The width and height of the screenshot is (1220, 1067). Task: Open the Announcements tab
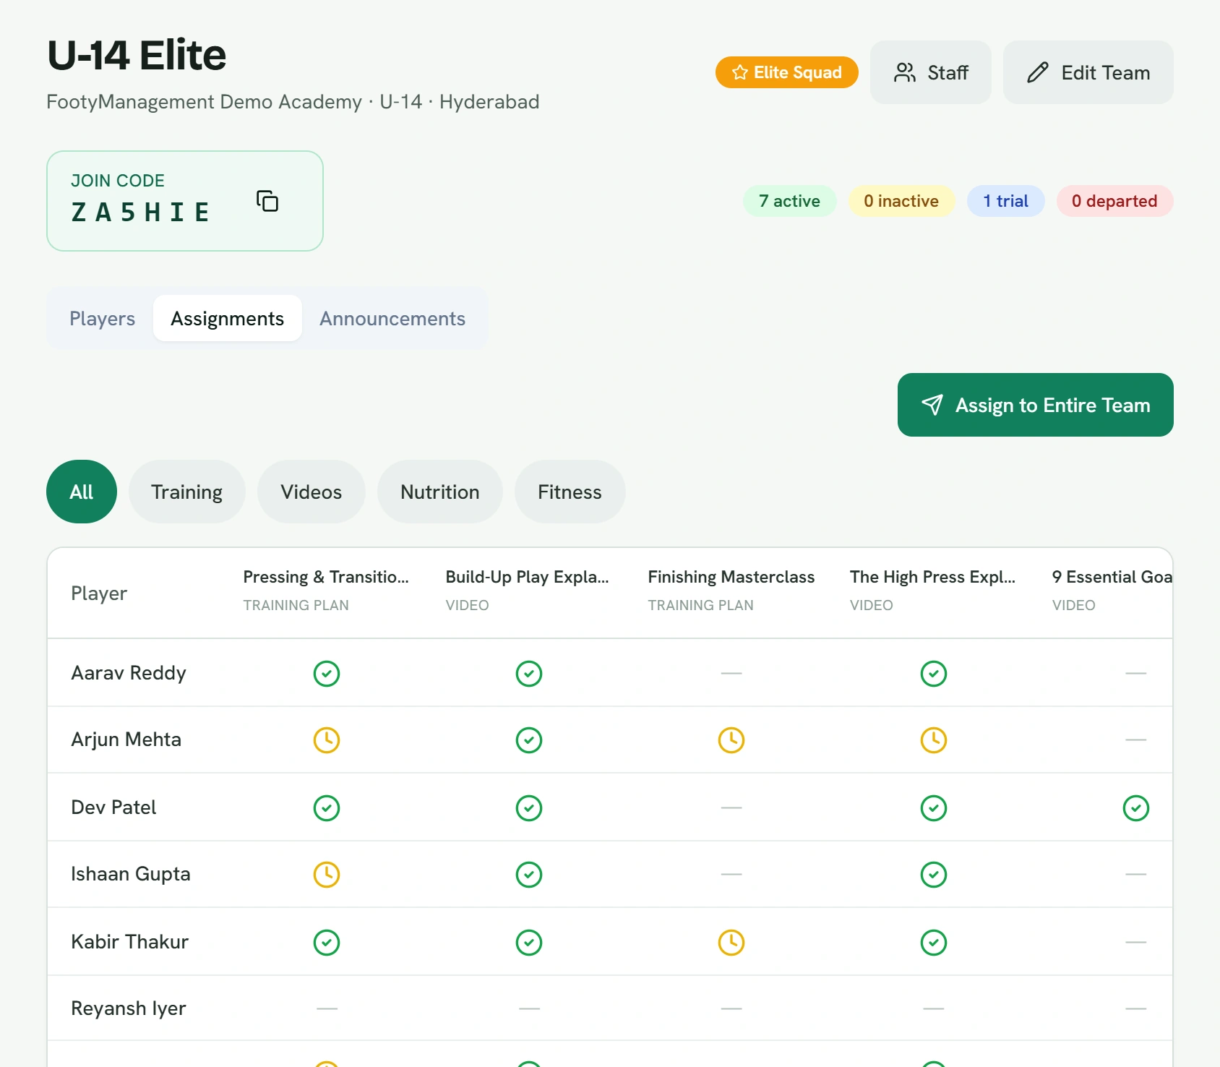(x=392, y=318)
